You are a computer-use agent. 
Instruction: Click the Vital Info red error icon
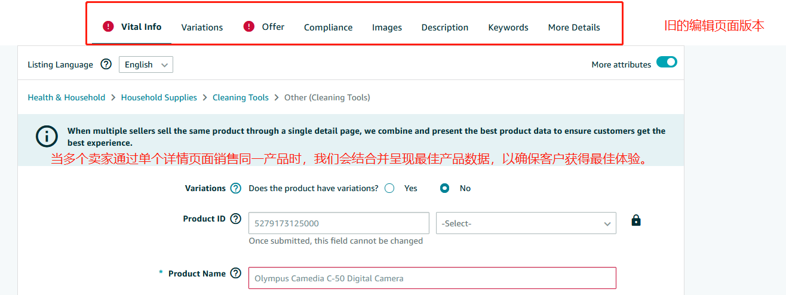point(108,26)
